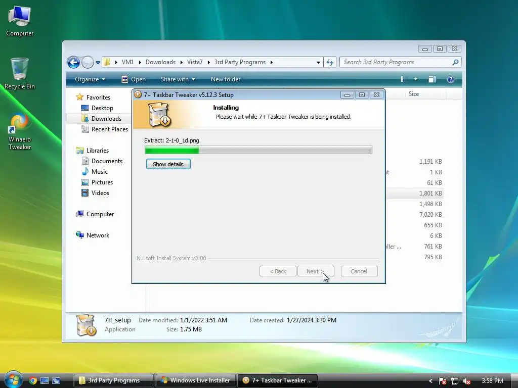Expand arrow after 3rd Party Programs breadcrumb
This screenshot has height=388, width=518.
tap(271, 62)
